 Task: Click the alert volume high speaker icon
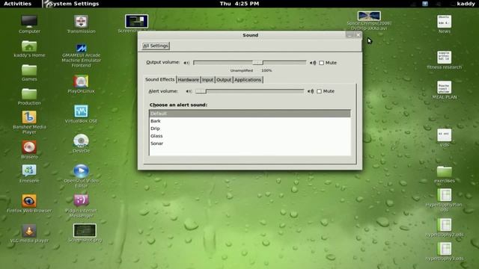[x=311, y=91]
